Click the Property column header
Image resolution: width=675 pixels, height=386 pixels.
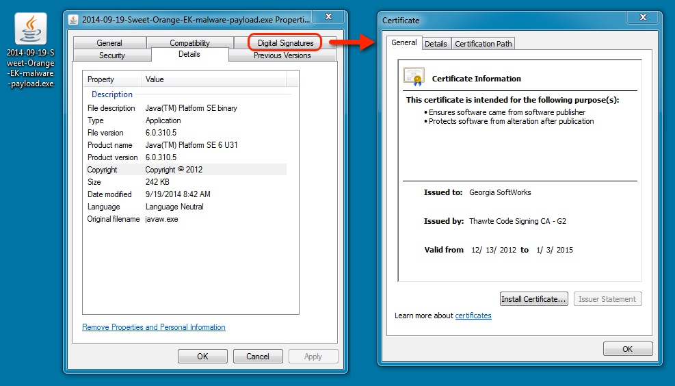tap(112, 79)
